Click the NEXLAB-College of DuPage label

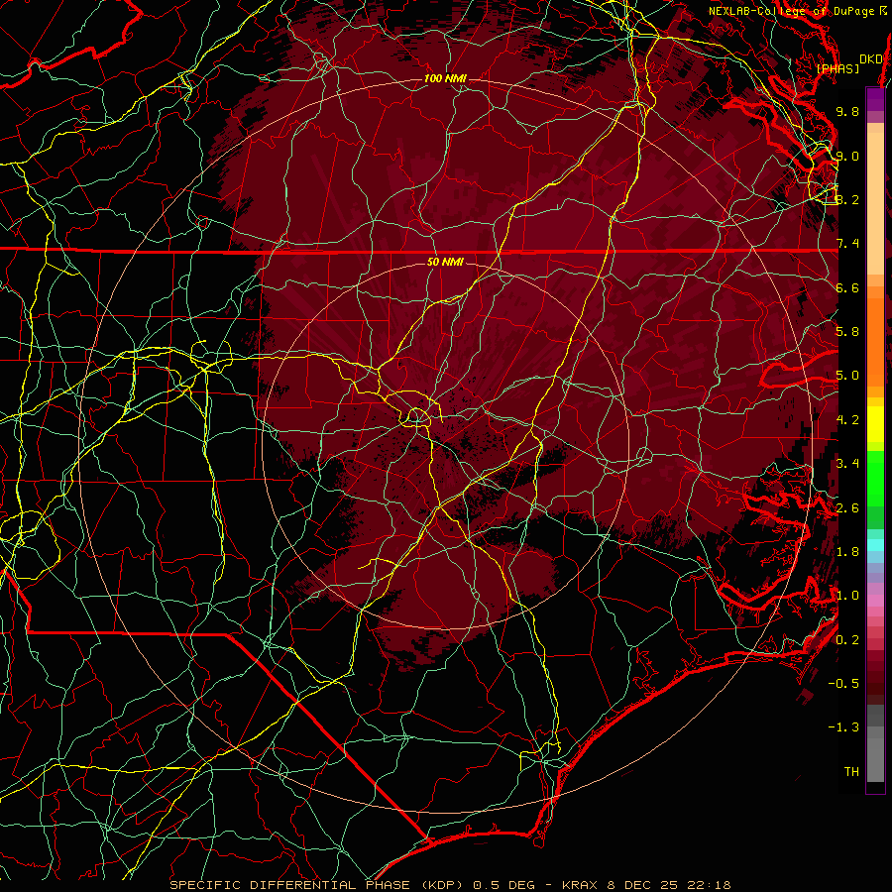pos(792,11)
